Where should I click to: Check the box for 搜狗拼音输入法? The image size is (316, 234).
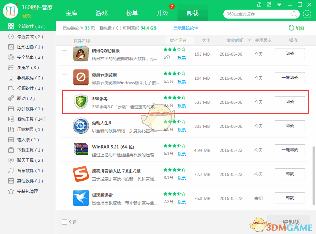(x=64, y=174)
